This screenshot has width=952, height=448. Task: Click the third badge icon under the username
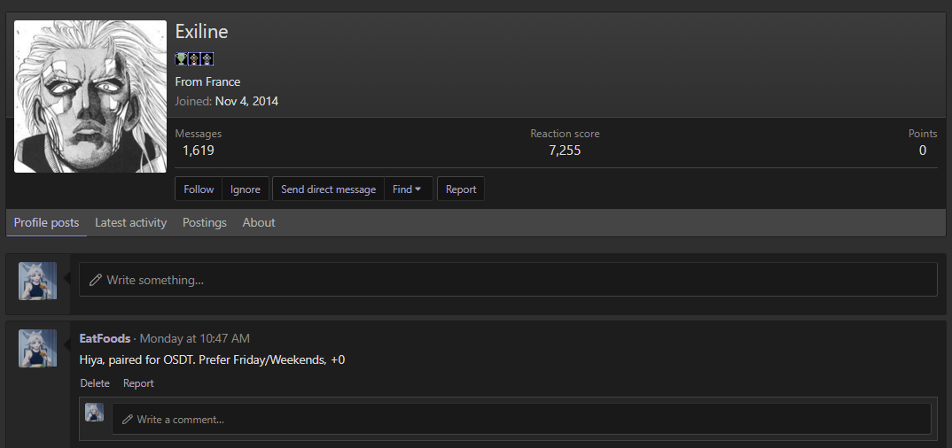click(x=207, y=59)
